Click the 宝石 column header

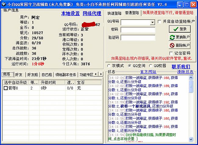[x=88, y=82]
